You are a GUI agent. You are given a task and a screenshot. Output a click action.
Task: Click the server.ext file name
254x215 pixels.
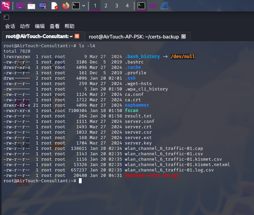[138, 137]
